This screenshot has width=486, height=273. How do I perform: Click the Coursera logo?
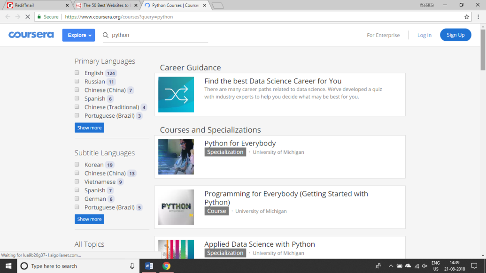(x=31, y=35)
